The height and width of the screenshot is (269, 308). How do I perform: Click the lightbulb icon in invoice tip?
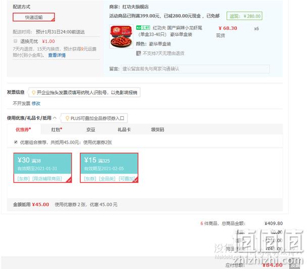point(34,93)
